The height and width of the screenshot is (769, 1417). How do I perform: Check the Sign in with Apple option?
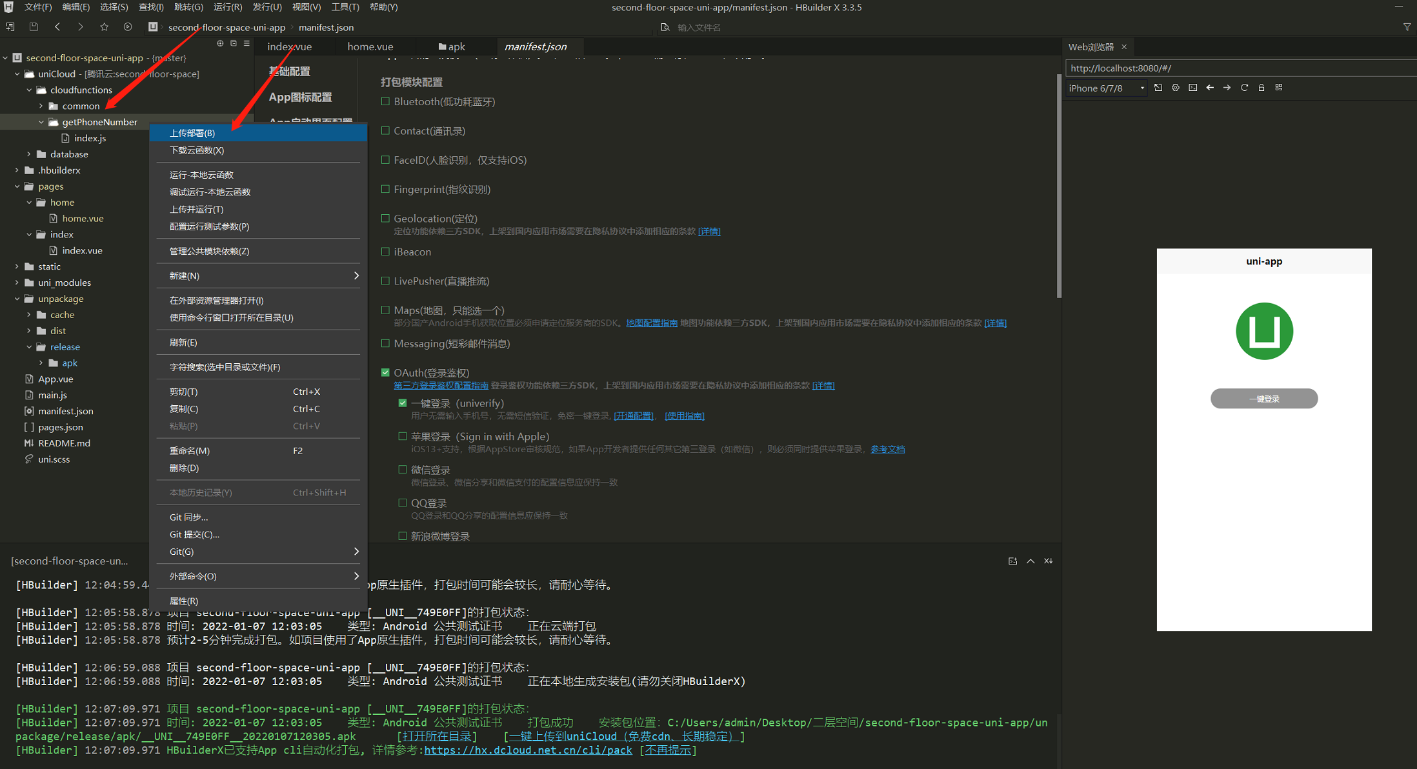(x=402, y=436)
